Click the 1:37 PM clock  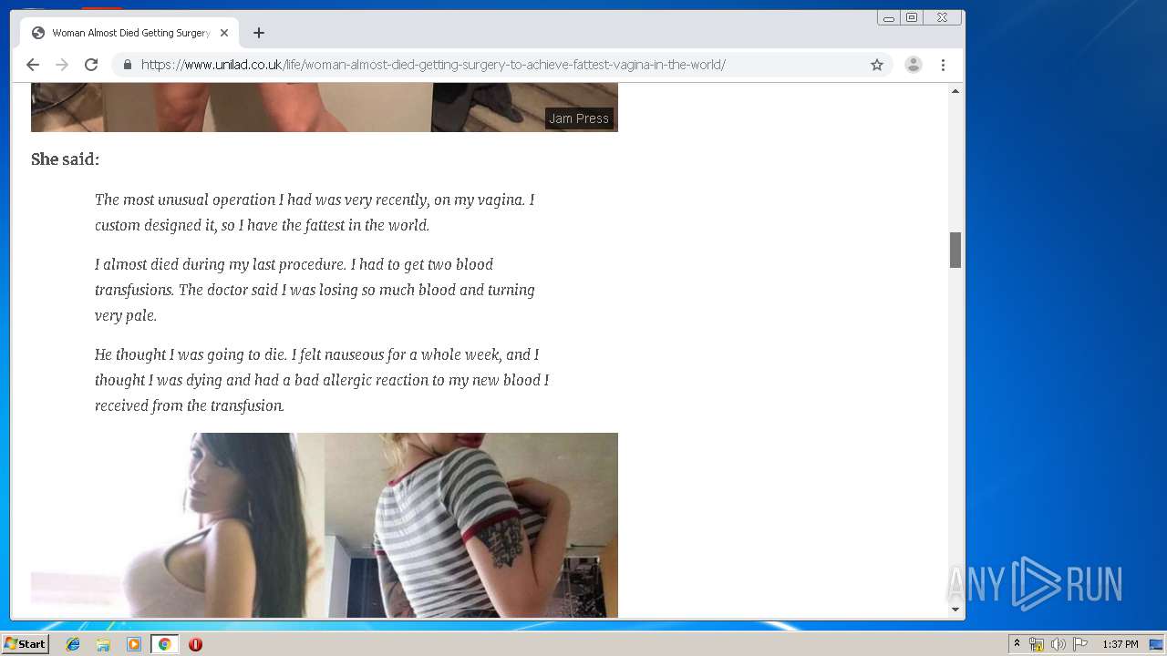(x=1121, y=644)
